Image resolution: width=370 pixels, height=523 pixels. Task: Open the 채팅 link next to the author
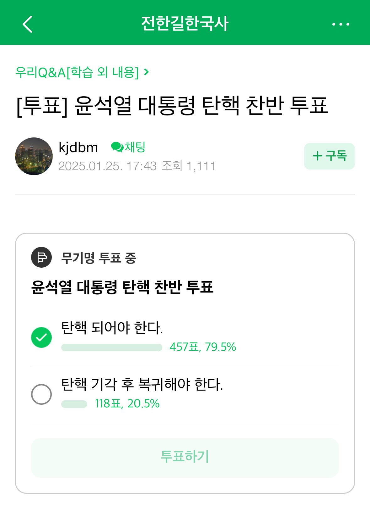coord(135,147)
